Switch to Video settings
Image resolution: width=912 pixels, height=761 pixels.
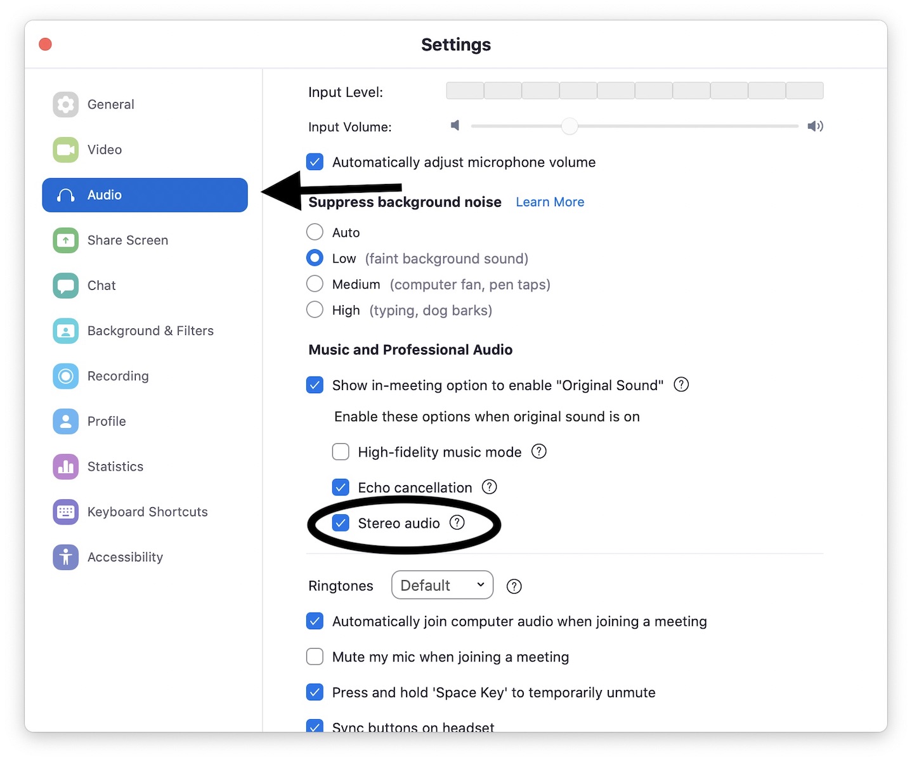[145, 150]
